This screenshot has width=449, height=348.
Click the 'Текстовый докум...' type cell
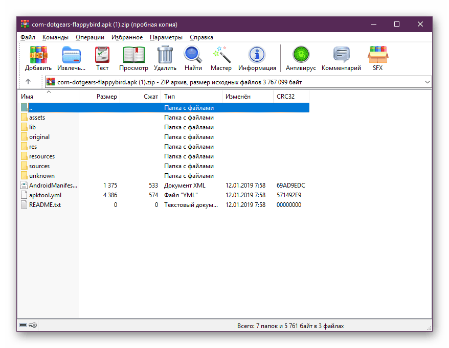pyautogui.click(x=191, y=205)
